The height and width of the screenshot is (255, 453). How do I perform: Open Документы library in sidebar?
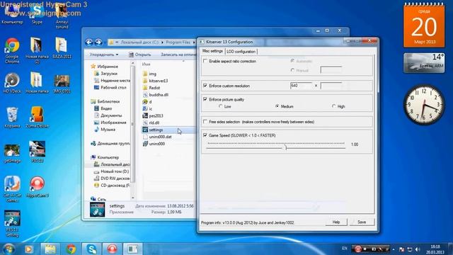pos(111,115)
